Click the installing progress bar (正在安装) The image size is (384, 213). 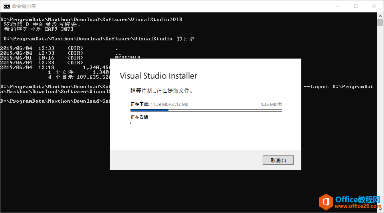206,123
